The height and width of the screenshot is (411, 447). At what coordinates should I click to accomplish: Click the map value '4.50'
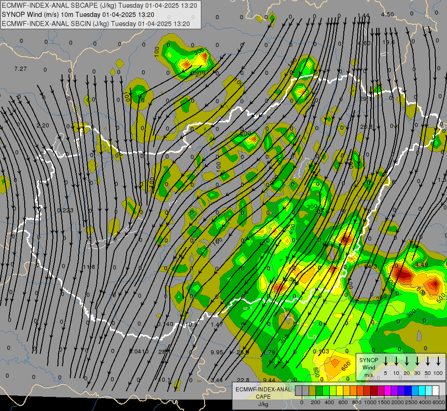tap(388, 15)
